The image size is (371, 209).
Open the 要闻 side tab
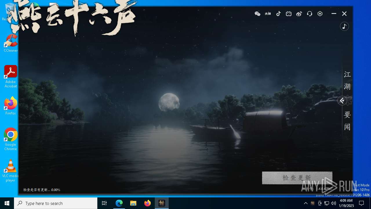point(347,121)
